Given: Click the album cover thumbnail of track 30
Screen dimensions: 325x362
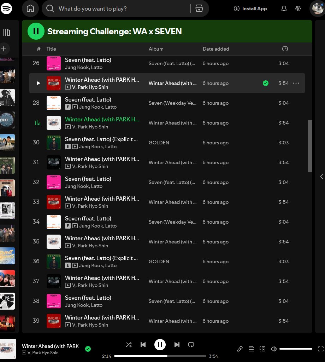Looking at the screenshot, I should tap(54, 143).
